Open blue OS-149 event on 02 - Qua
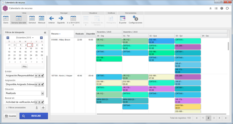The width and height of the screenshot is (233, 124). 161,41
